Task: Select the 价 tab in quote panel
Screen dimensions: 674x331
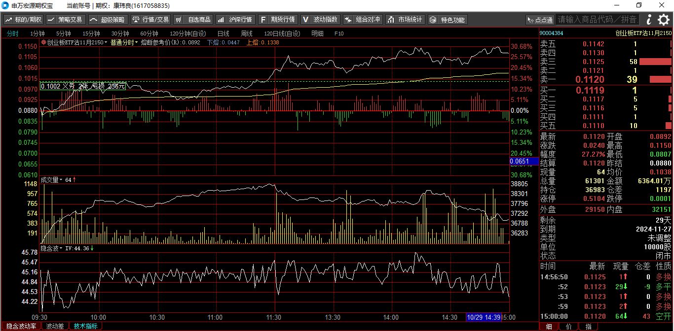Action: 568,327
